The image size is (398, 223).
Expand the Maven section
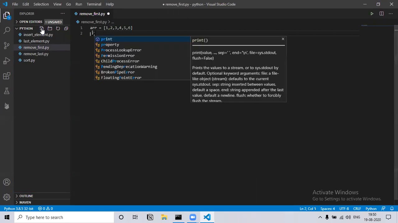click(x=42, y=203)
